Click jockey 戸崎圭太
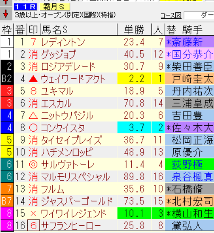 192,79
